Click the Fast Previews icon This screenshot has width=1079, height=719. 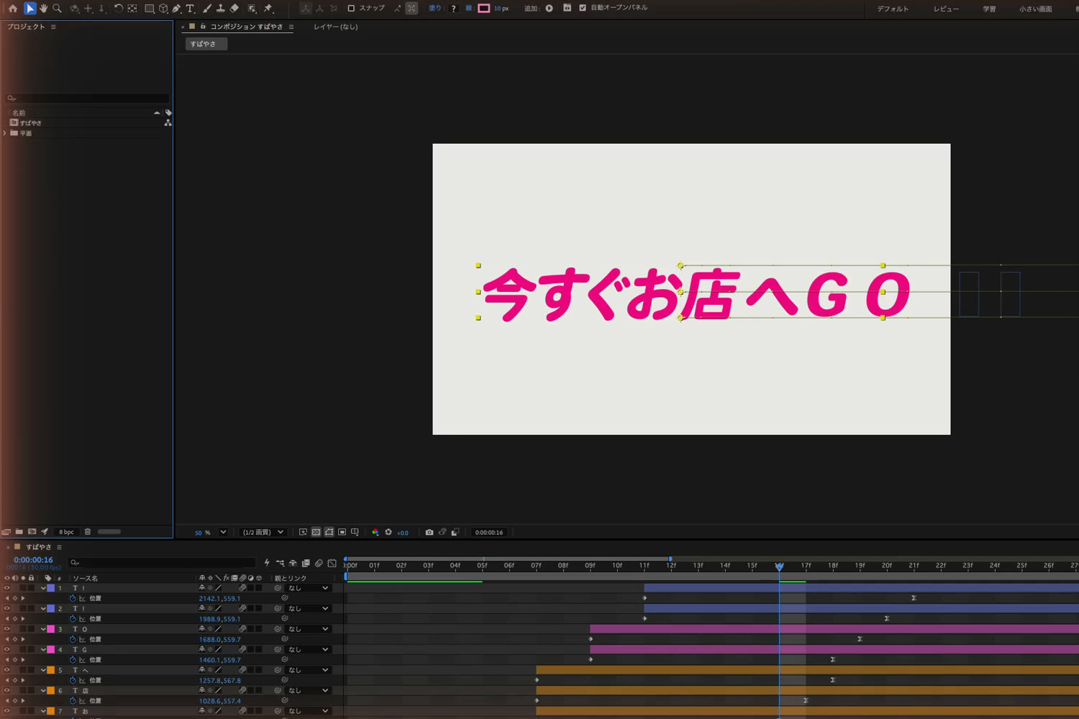[x=303, y=532]
